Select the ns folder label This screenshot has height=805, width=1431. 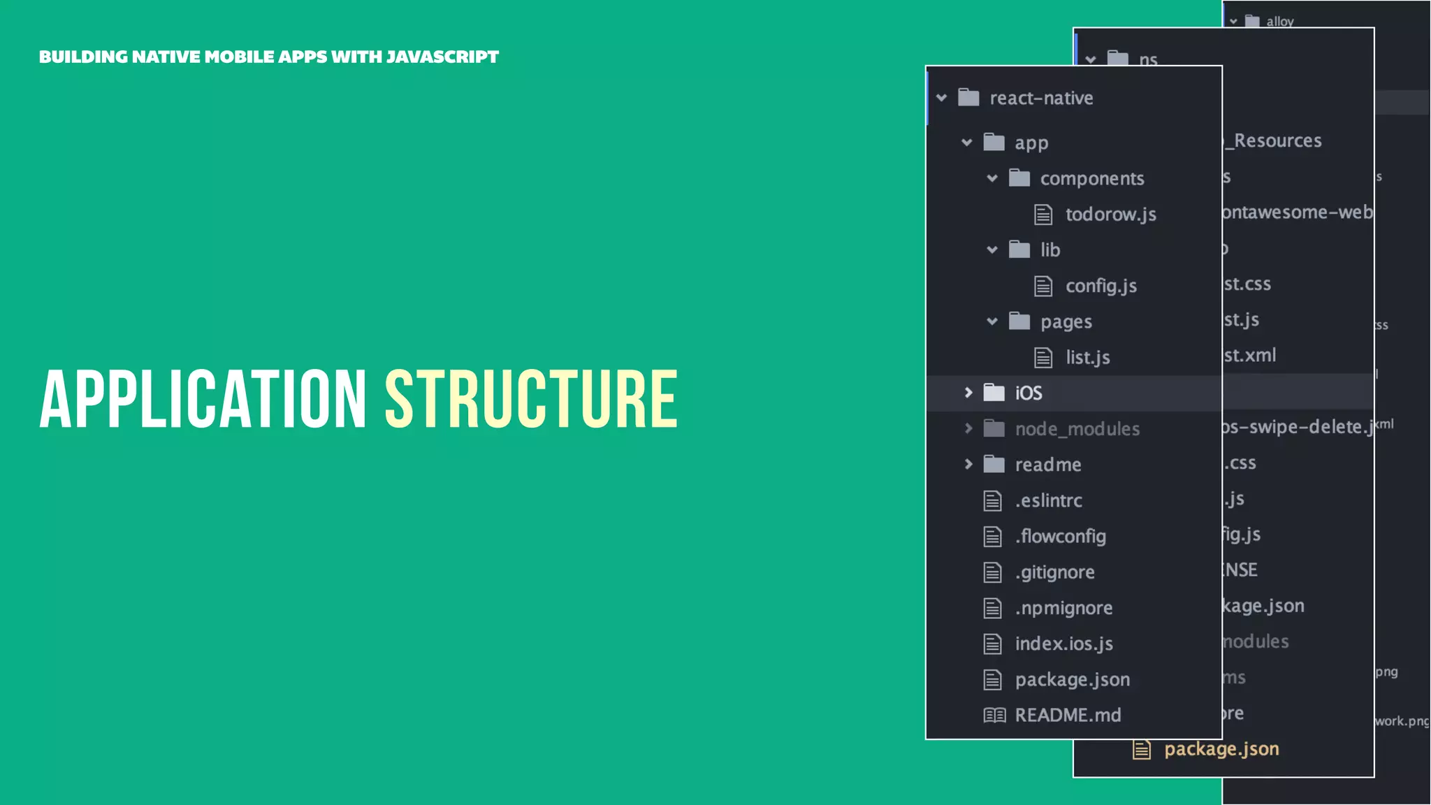[1148, 60]
